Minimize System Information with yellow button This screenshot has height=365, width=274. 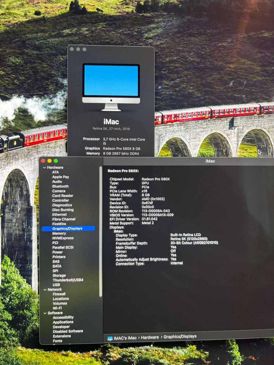(49, 161)
